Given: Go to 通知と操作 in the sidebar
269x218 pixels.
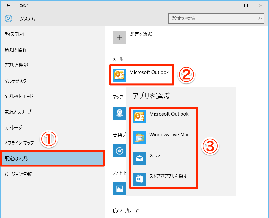Looking at the screenshot, I should (x=16, y=50).
